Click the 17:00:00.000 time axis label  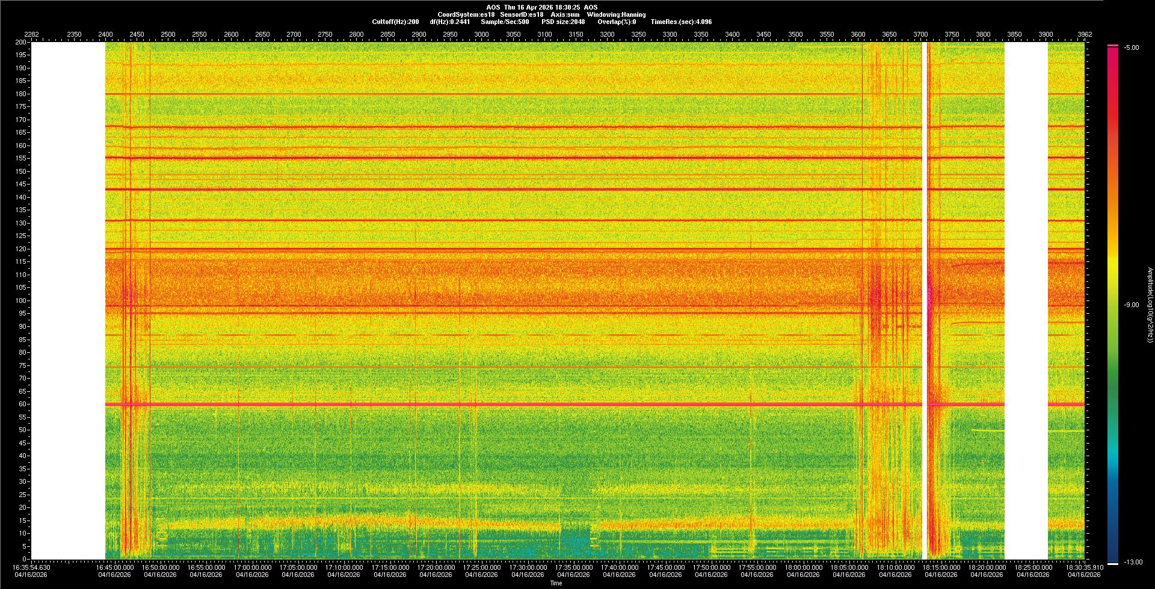tap(252, 567)
